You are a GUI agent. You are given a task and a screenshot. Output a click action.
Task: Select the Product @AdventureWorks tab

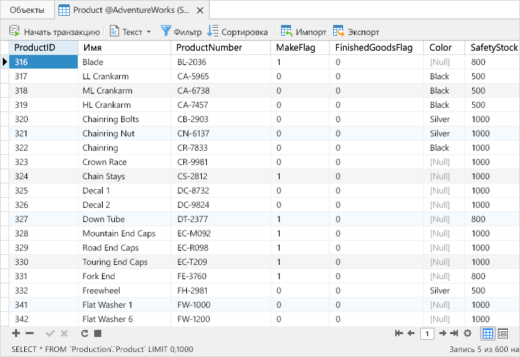pos(131,10)
